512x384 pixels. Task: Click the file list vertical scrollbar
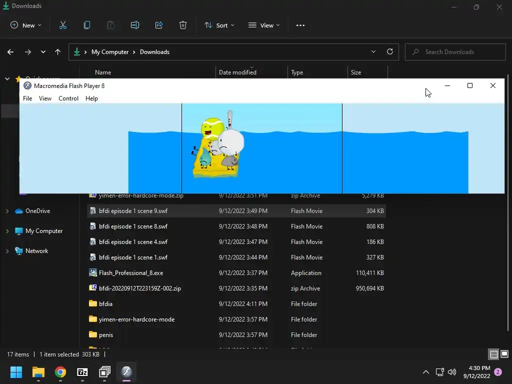click(x=508, y=202)
